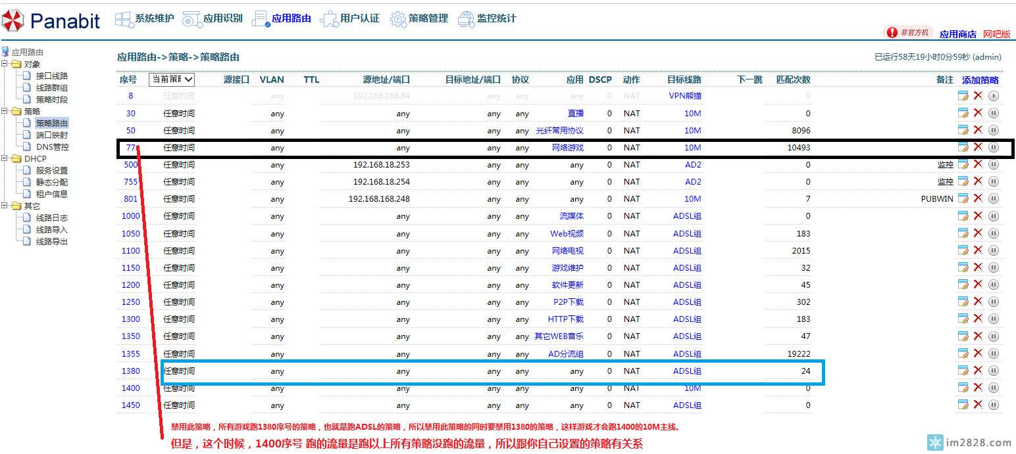The width and height of the screenshot is (1016, 454).
Task: Click the Panabit logo icon
Action: (x=13, y=21)
